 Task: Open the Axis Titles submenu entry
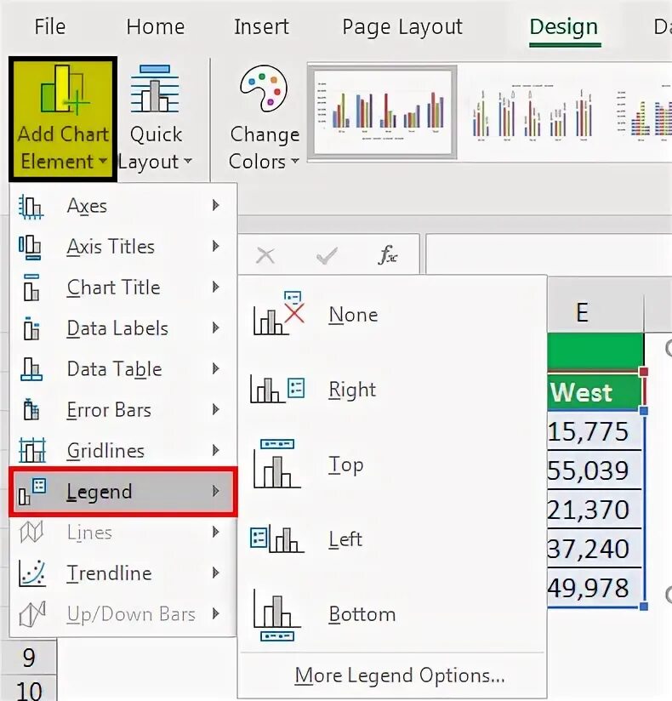click(x=123, y=247)
